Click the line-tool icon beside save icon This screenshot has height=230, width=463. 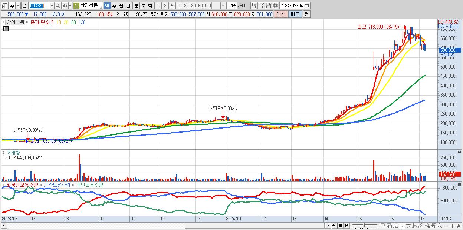coord(261,6)
